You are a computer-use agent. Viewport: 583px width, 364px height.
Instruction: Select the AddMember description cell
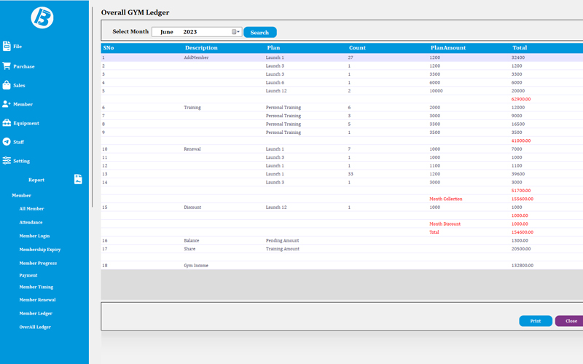pos(196,58)
